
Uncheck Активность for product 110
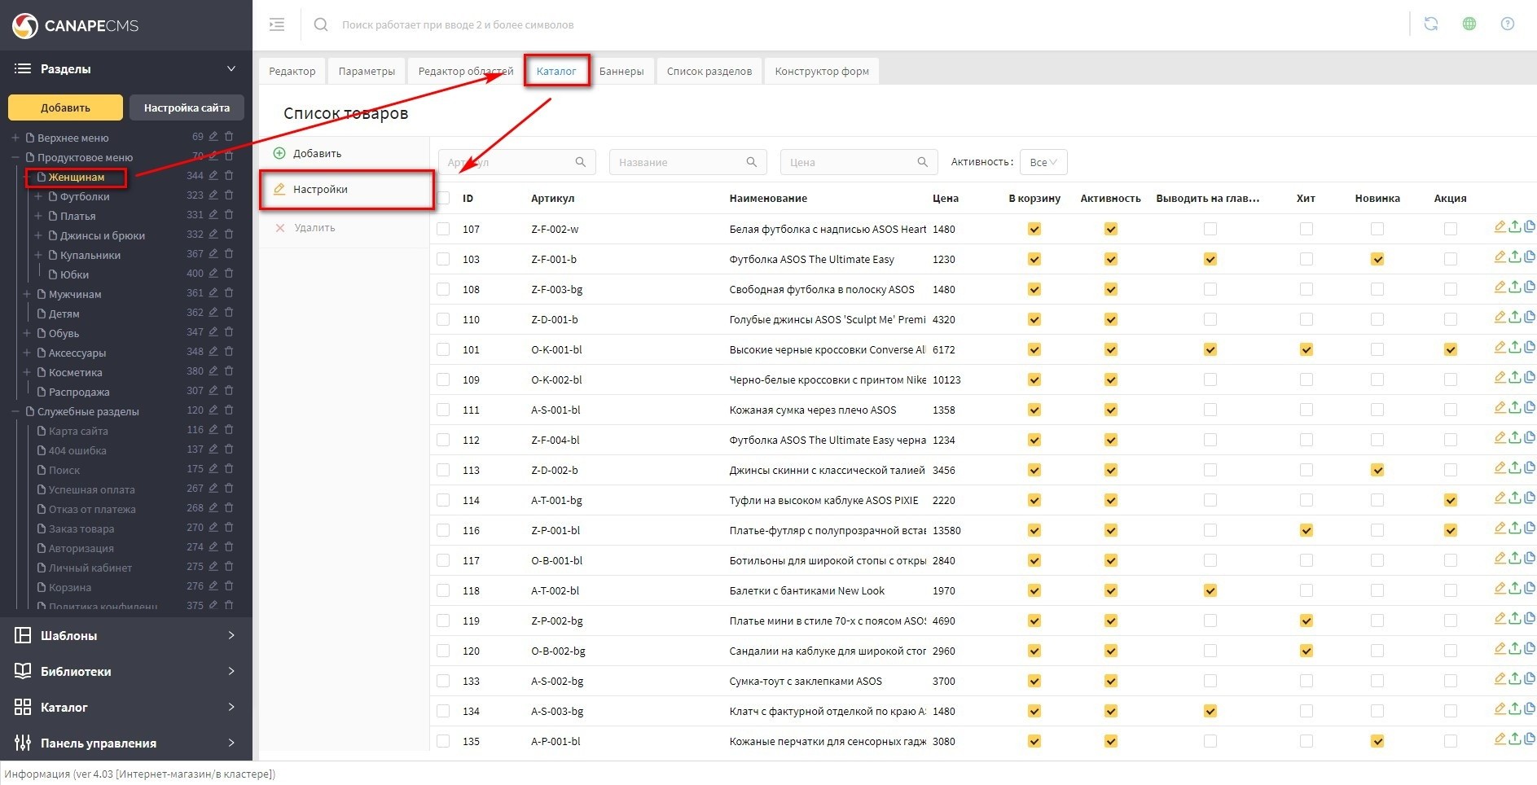(x=1110, y=319)
